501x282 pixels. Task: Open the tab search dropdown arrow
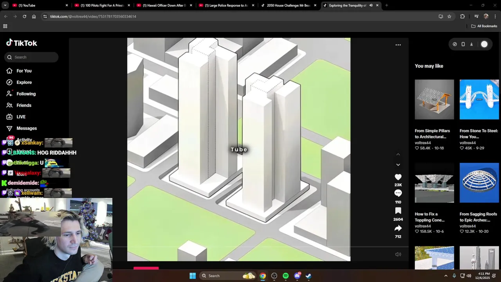[5, 5]
